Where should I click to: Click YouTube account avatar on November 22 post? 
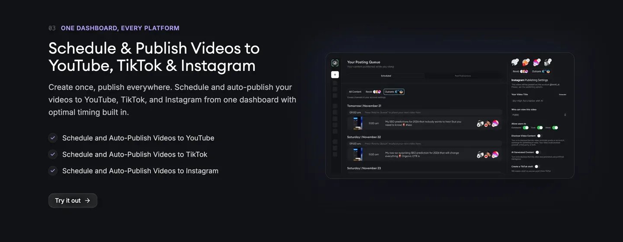coord(488,155)
